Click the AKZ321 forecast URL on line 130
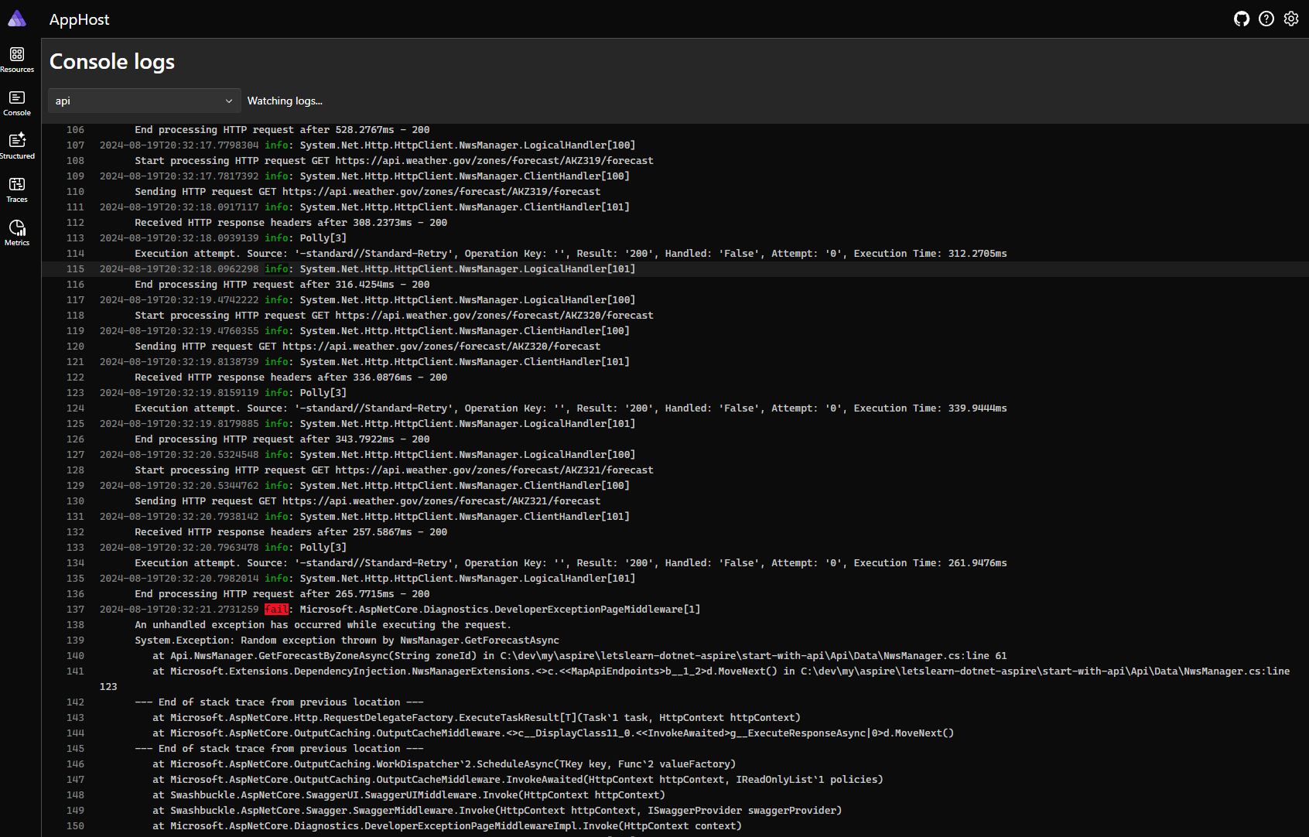 pos(441,501)
